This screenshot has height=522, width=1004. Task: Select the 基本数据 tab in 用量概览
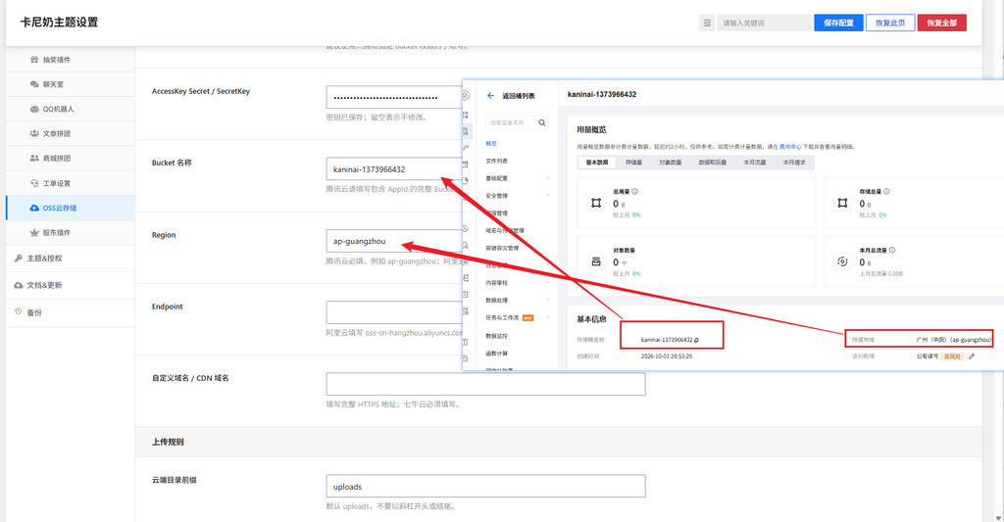(597, 163)
